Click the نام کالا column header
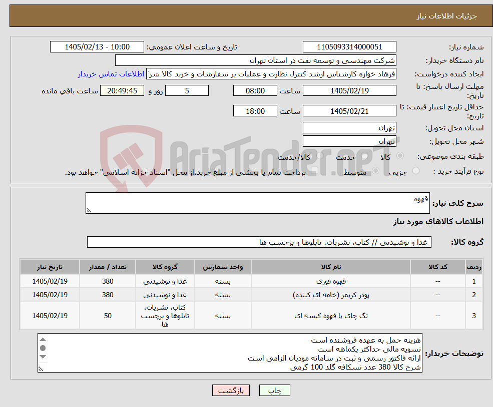The image size is (493, 407). 331,267
